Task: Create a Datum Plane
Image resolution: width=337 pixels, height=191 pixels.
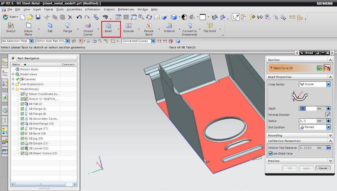Action: pyautogui.click(x=28, y=29)
